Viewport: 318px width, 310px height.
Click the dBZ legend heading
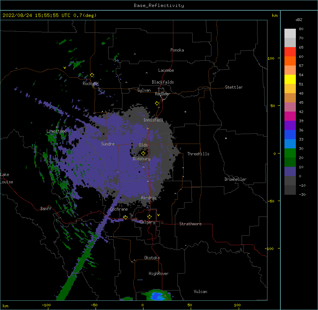tap(299, 20)
